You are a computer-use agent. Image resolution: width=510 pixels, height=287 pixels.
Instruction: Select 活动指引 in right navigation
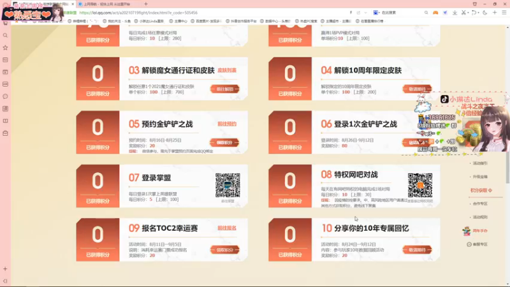click(x=480, y=163)
